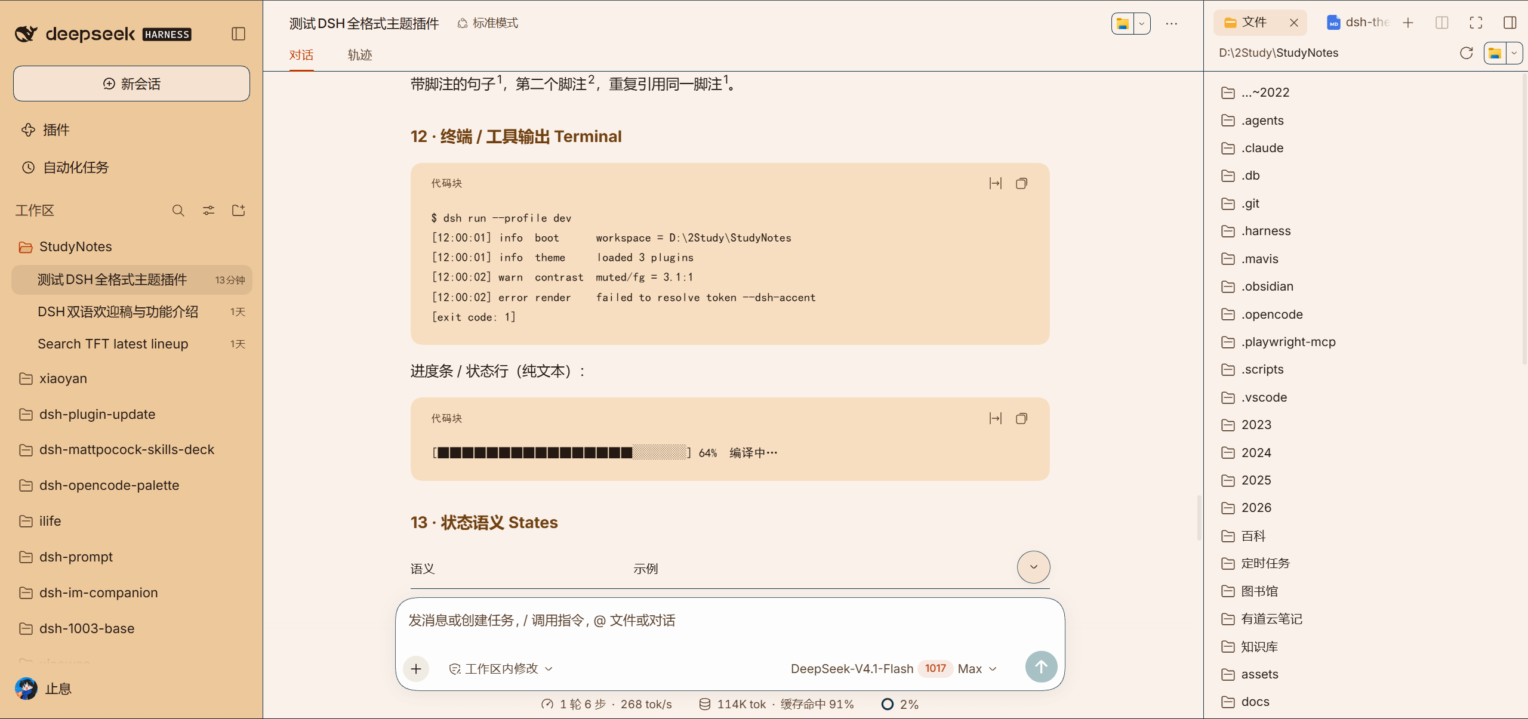Toggle 标准模式 mode selector

point(488,23)
